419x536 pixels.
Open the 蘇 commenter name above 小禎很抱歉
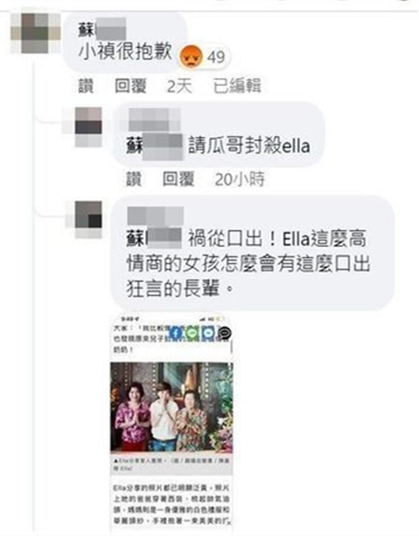[x=102, y=30]
